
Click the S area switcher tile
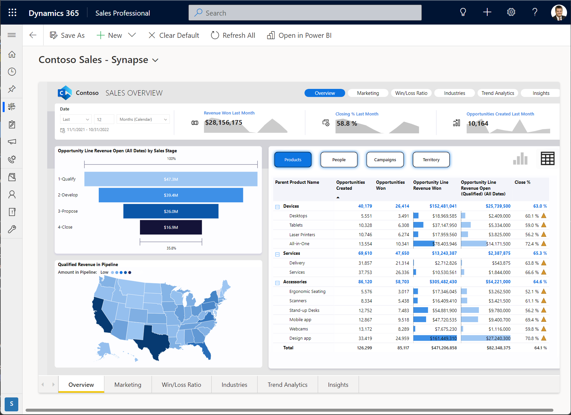tap(12, 404)
